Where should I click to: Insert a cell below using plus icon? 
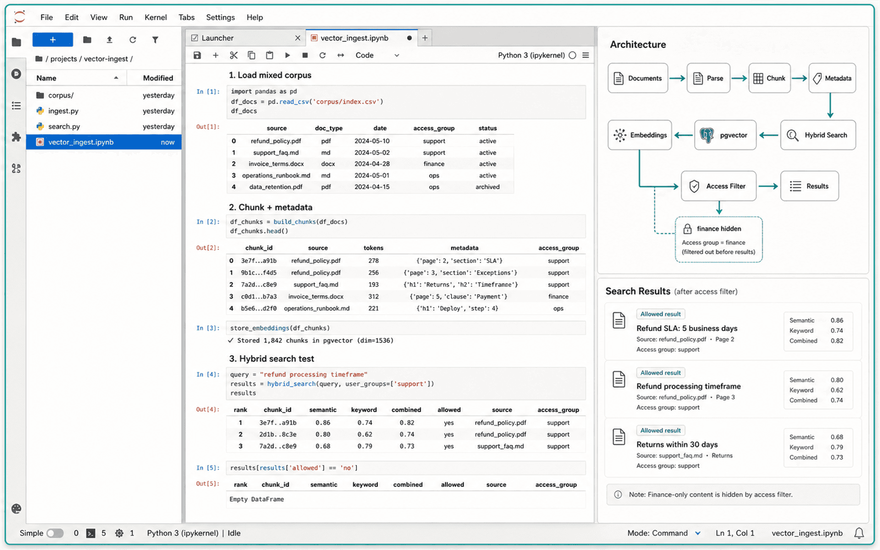216,55
